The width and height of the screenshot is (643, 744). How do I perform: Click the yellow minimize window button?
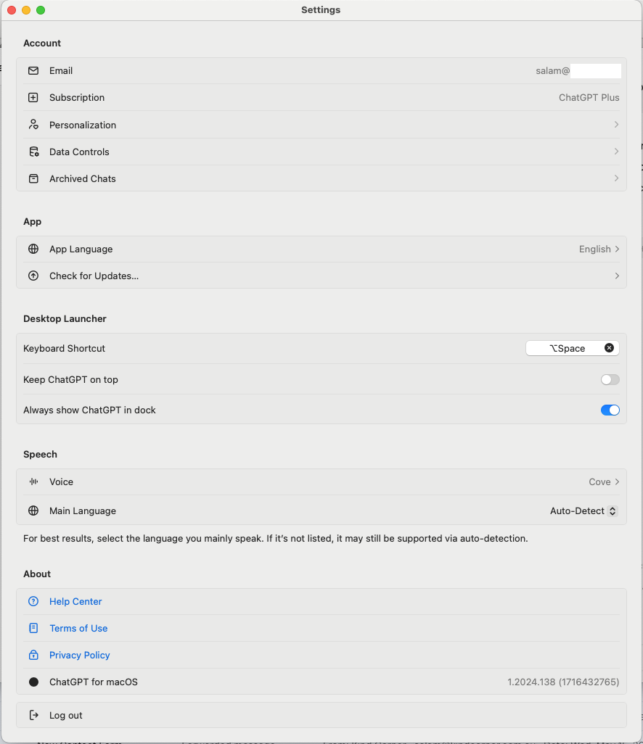(26, 10)
